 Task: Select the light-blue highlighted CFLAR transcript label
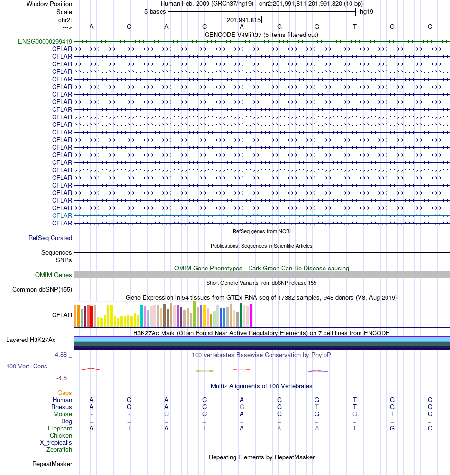62,215
